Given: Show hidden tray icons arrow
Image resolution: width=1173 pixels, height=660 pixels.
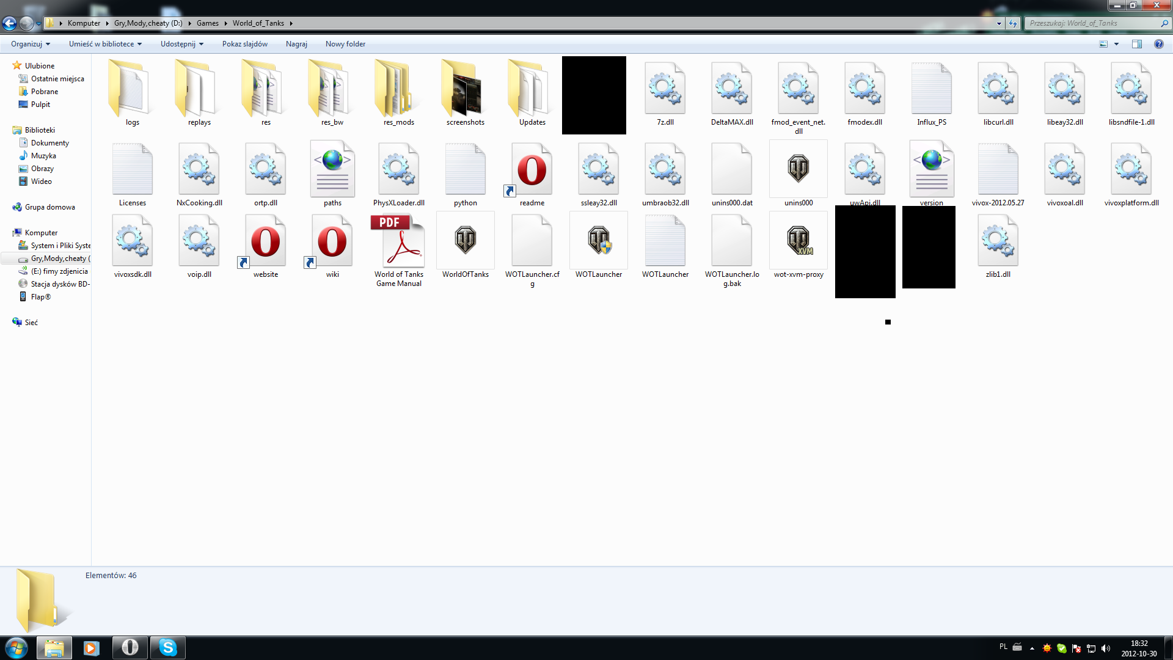Looking at the screenshot, I should click(x=1032, y=648).
